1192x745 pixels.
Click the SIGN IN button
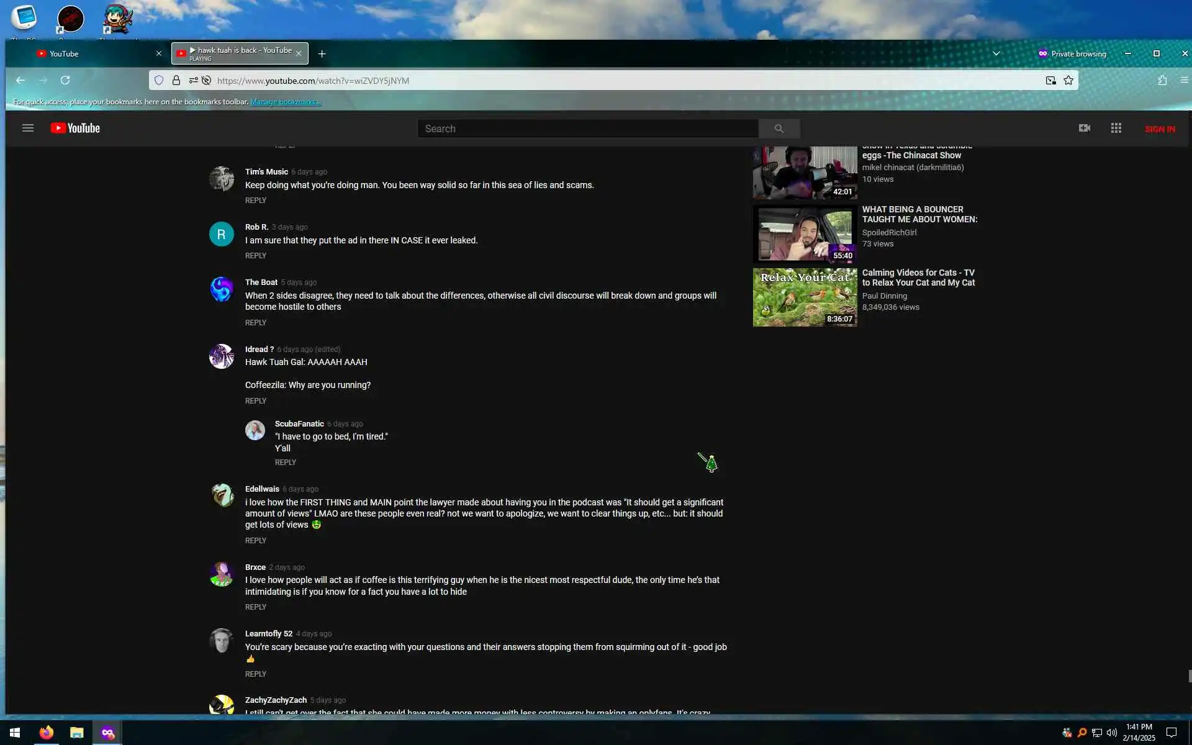coord(1159,129)
